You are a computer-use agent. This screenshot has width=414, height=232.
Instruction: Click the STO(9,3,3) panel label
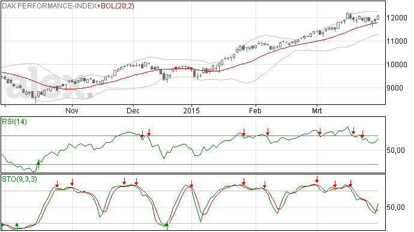pyautogui.click(x=19, y=179)
